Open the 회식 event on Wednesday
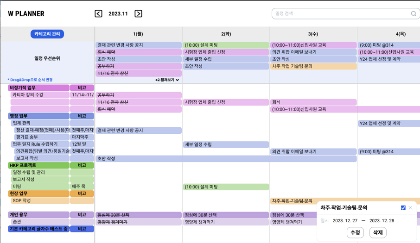420x243 pixels. pyautogui.click(x=313, y=102)
